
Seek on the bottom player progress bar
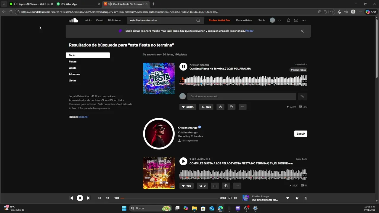[x=169, y=198]
